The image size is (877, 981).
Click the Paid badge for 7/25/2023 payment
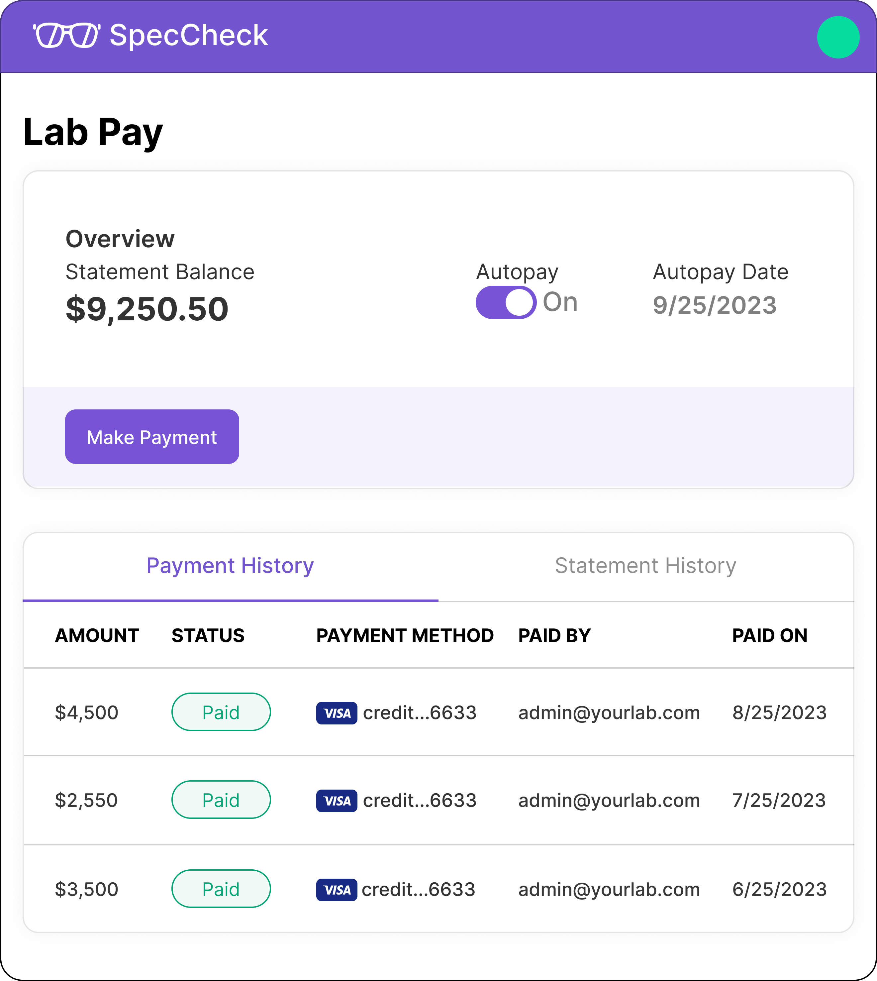221,800
